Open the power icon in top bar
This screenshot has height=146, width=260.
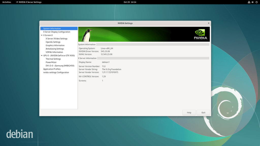256,2
